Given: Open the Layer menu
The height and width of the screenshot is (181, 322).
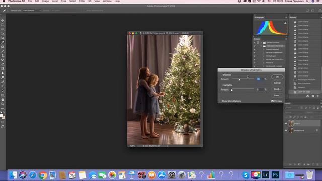Looking at the screenshot, I should tap(55, 1).
